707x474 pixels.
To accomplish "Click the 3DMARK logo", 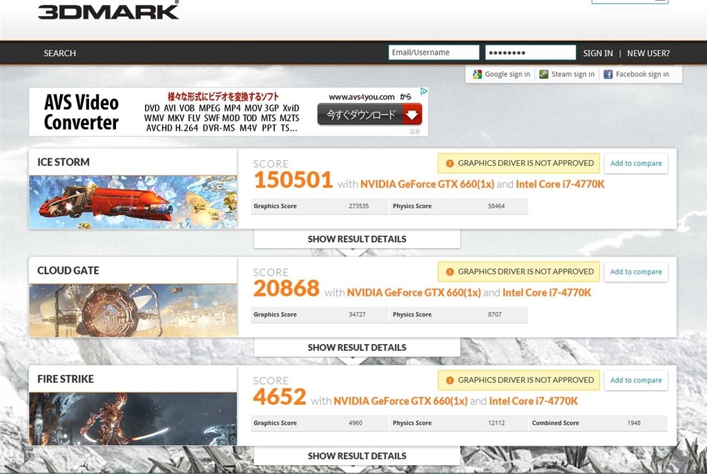I will (108, 11).
